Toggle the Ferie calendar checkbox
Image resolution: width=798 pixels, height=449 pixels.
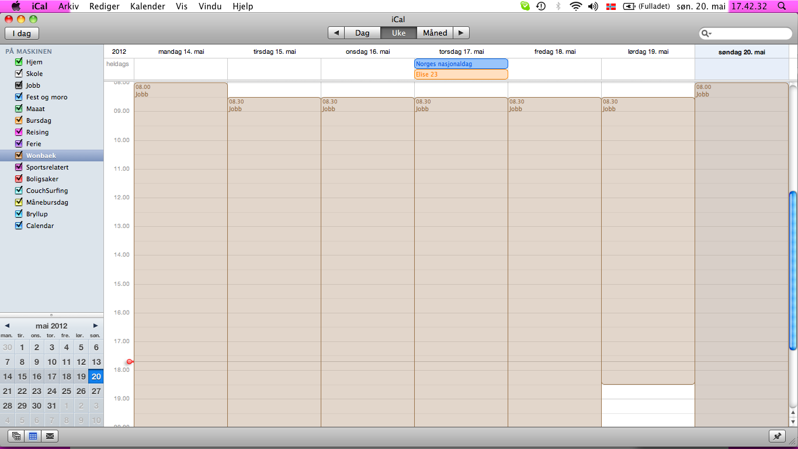pyautogui.click(x=19, y=144)
